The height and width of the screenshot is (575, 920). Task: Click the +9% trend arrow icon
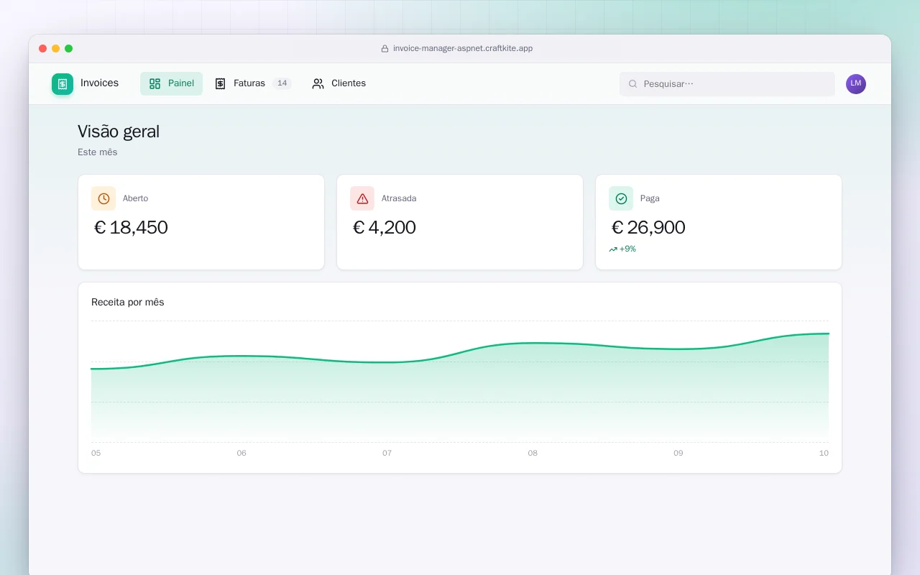click(x=613, y=249)
